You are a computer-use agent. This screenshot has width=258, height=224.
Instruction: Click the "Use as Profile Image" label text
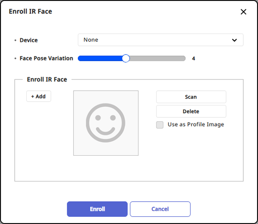(196, 125)
